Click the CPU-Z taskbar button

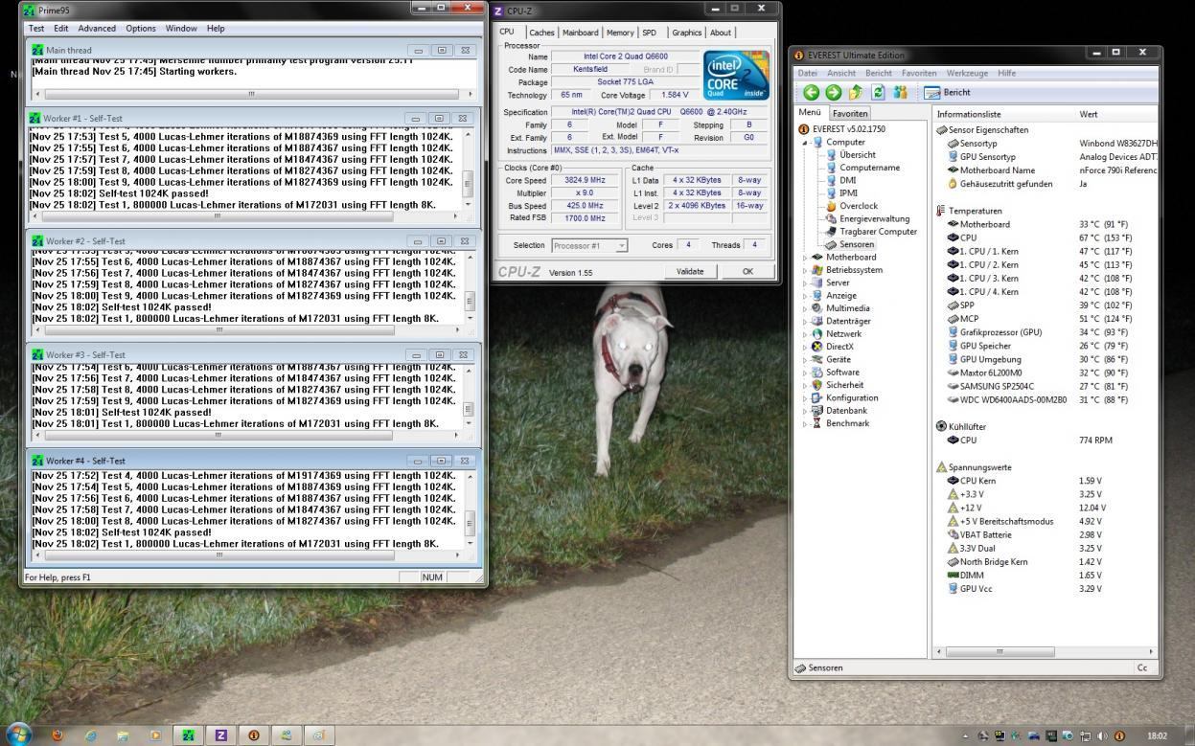click(221, 735)
